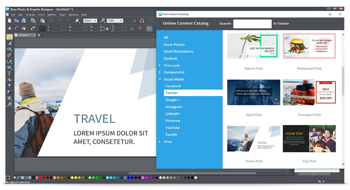Select Instagram in the catalog list
350x190 pixels.
(174, 107)
